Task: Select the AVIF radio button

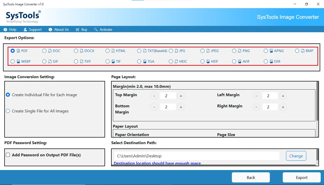Action: click(234, 61)
